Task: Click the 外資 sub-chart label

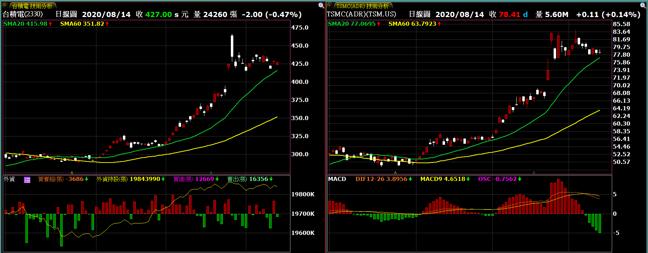Action: click(9, 179)
